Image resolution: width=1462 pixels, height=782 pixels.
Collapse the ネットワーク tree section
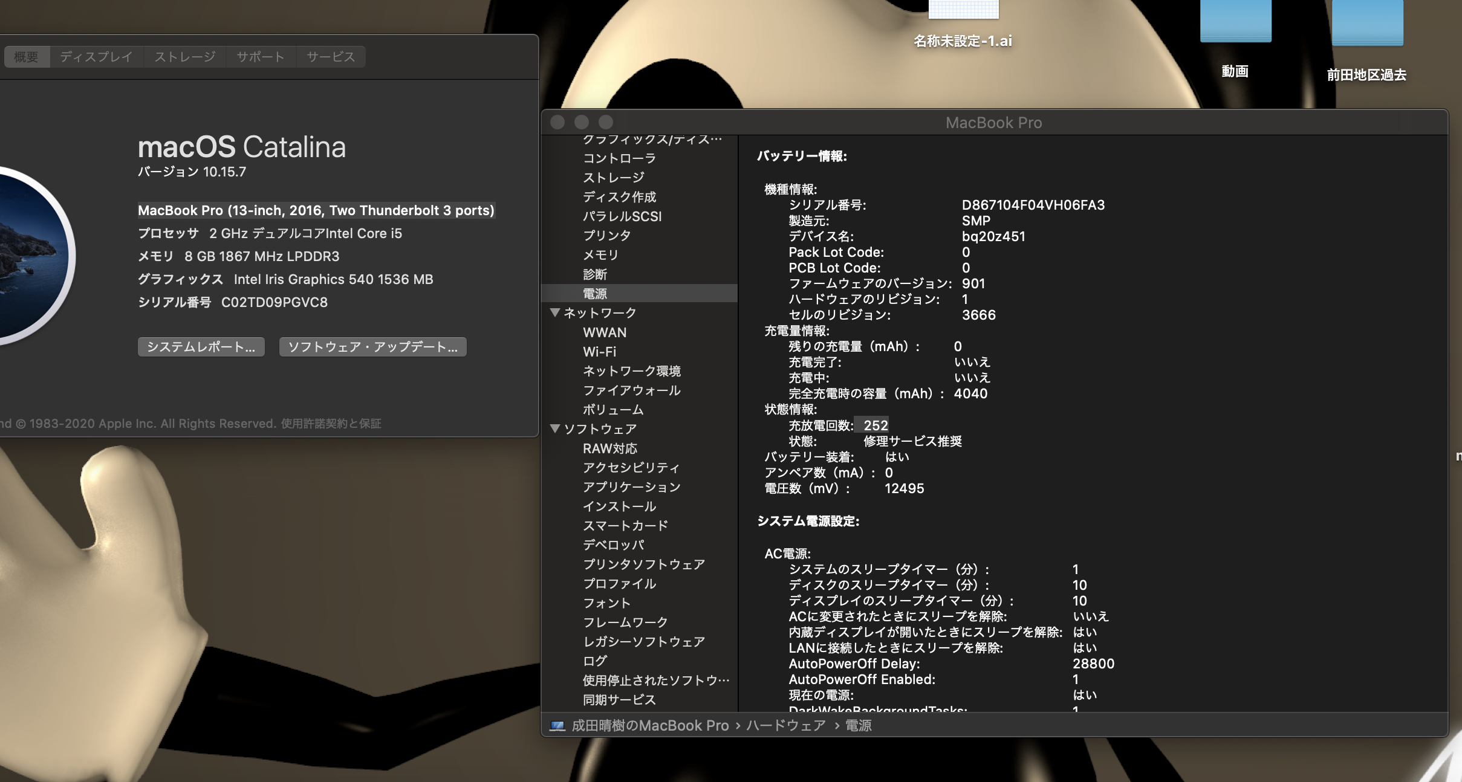pos(555,313)
